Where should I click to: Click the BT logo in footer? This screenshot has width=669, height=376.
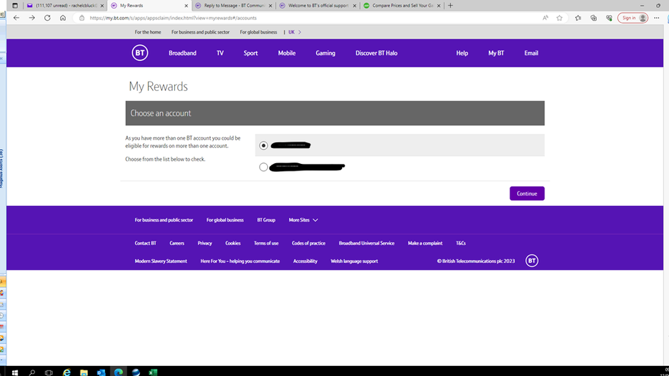point(531,261)
